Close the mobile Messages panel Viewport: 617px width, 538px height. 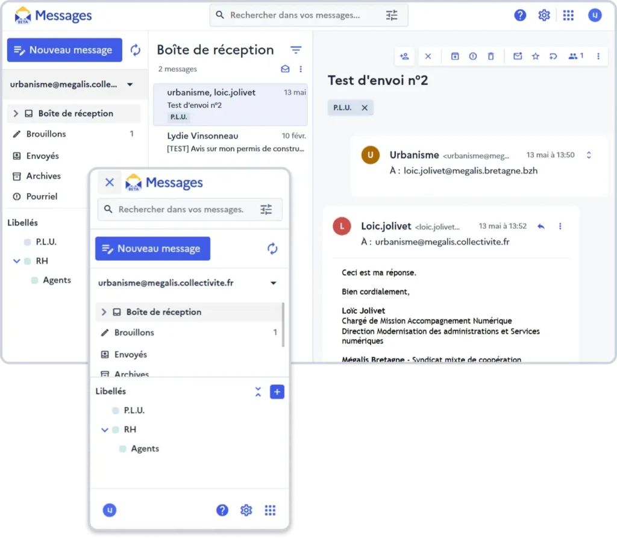click(x=110, y=182)
